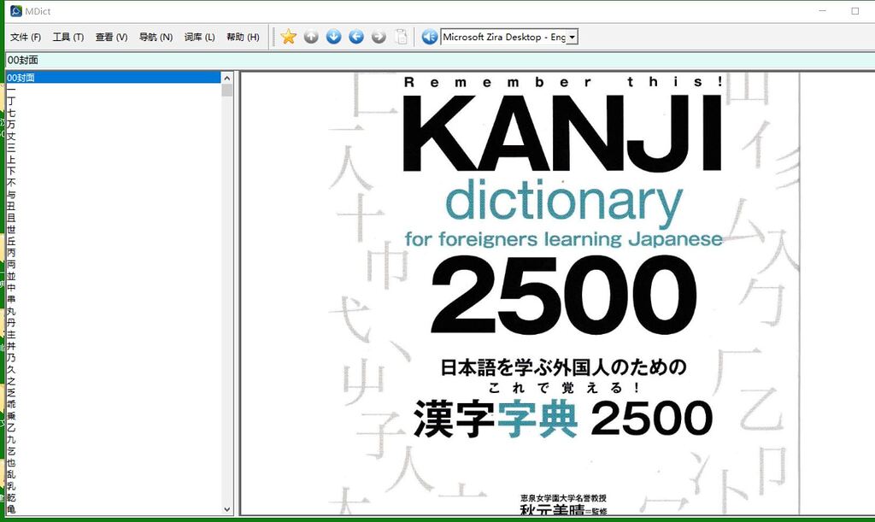Click the word list scrollbar up arrow
Screen dimensions: 875x522
(x=226, y=78)
